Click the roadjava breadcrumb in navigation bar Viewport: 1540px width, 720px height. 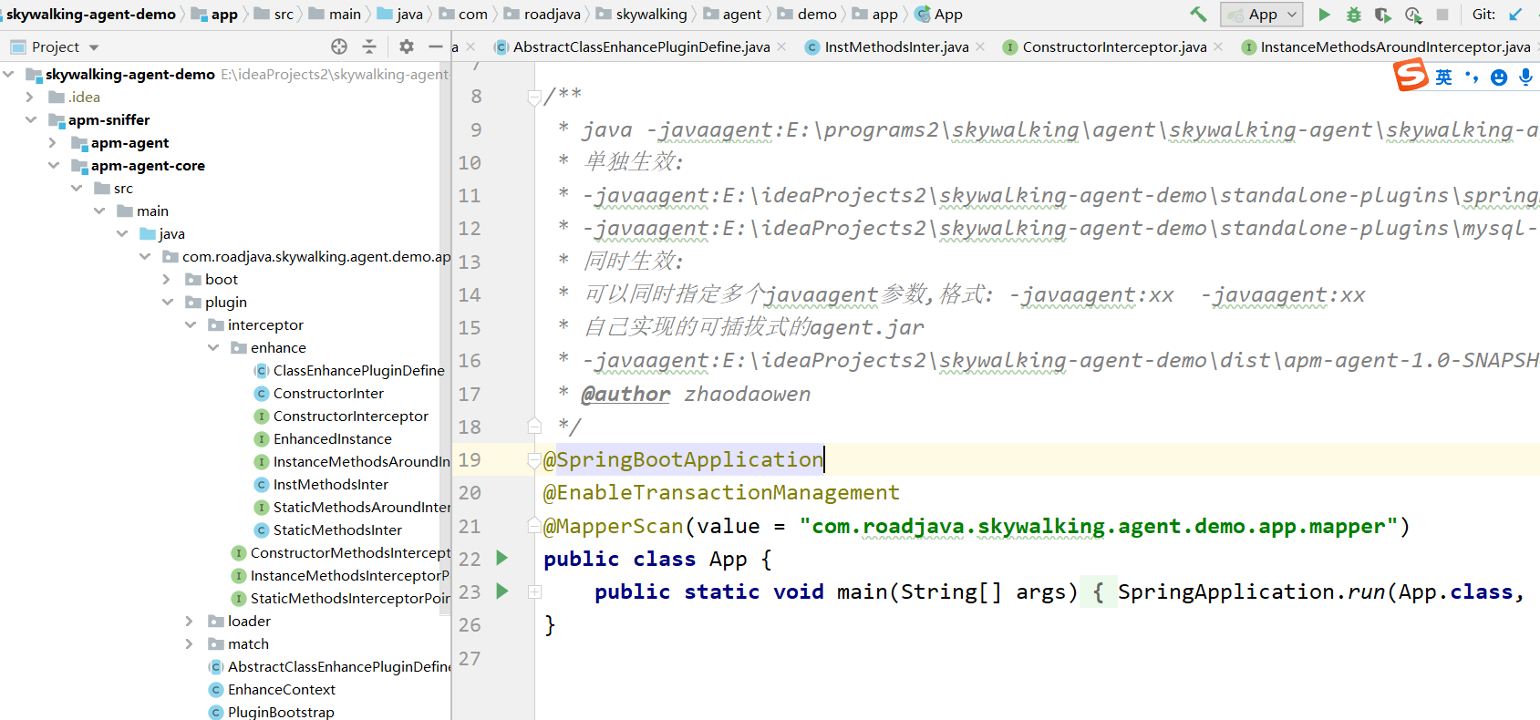tap(542, 14)
